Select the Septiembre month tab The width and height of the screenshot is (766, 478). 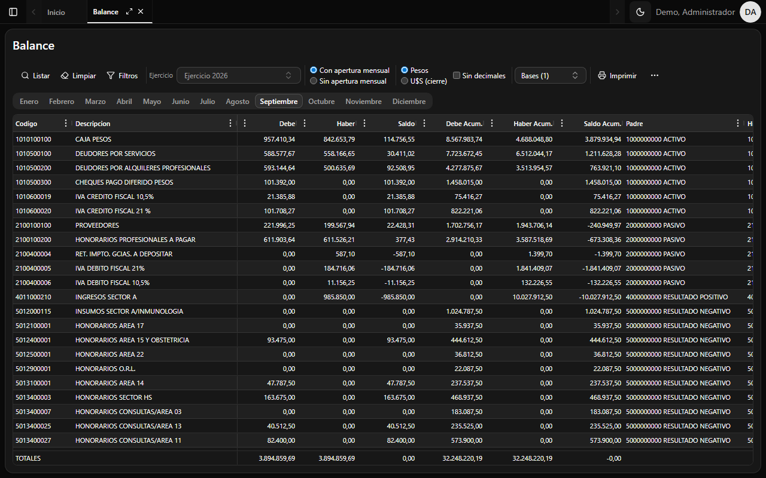(279, 102)
